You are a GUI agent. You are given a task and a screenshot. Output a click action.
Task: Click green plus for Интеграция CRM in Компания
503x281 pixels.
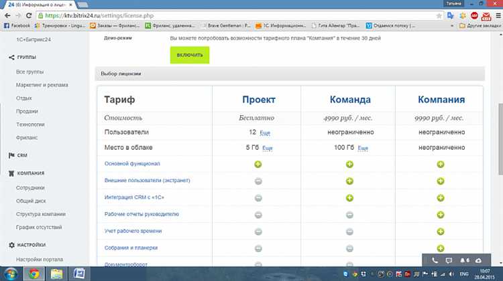(441, 198)
